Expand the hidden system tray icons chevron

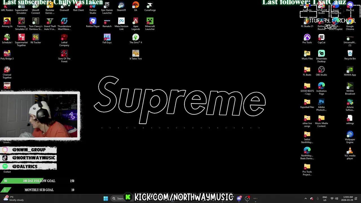(x=305, y=198)
